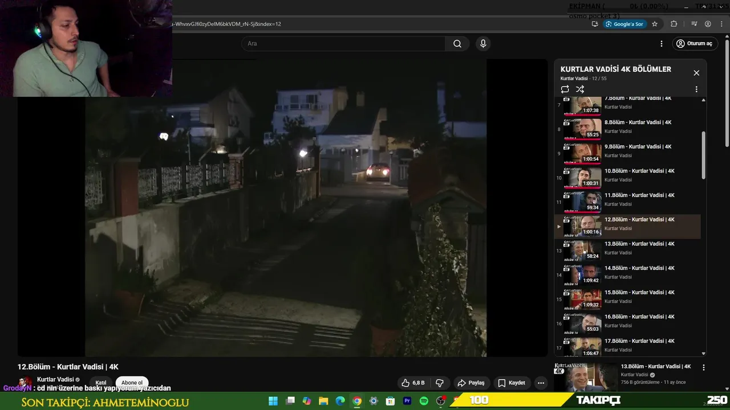Close the Kurtlar Vadisi 4K Bölümler playlist panel
The image size is (730, 410).
click(x=696, y=73)
